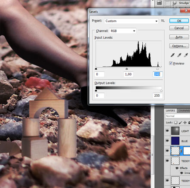Click the Effects label under TEDDY
This screenshot has width=190, height=188.
coord(184,168)
